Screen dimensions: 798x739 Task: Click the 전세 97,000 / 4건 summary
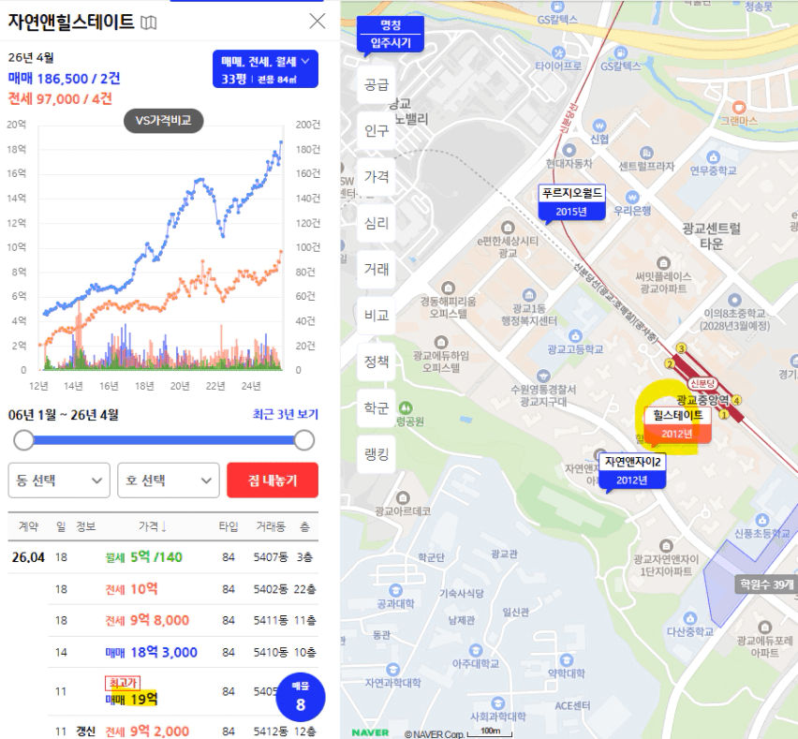60,98
